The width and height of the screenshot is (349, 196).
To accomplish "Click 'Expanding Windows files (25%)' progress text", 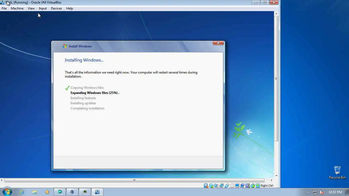I will pos(95,93).
